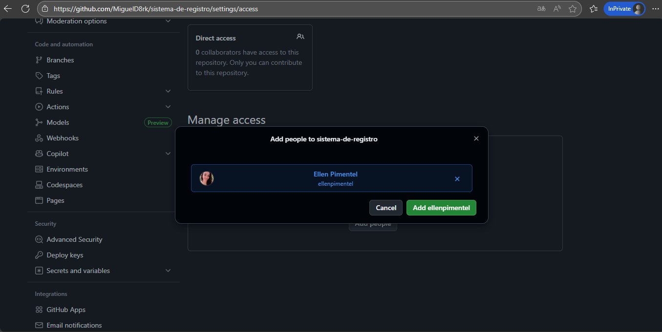662x332 pixels.
Task: Click the Secrets and variables asterisk icon
Action: click(39, 271)
